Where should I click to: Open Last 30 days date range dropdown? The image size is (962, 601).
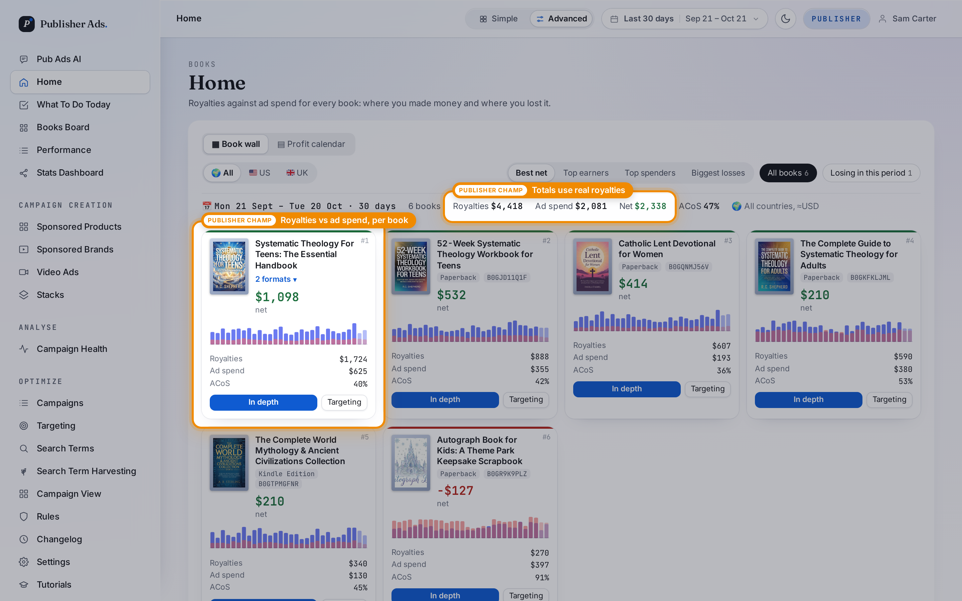tap(684, 19)
